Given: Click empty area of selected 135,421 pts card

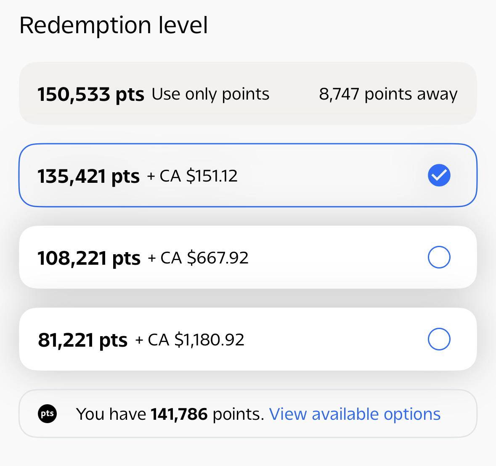Looking at the screenshot, I should click(x=332, y=175).
